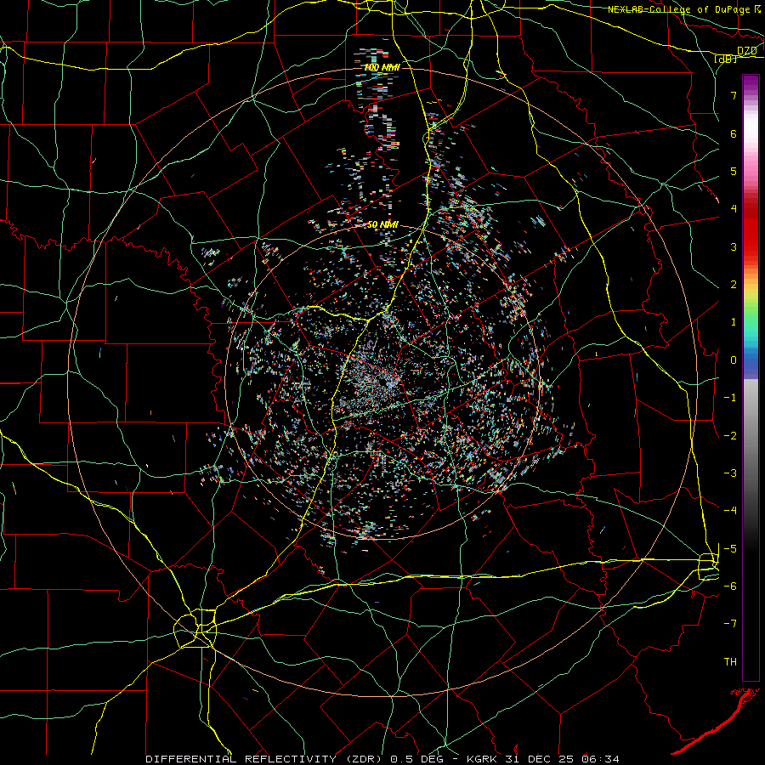This screenshot has height=765, width=765.
Task: Select the 4 value on the color scale
Action: (734, 209)
